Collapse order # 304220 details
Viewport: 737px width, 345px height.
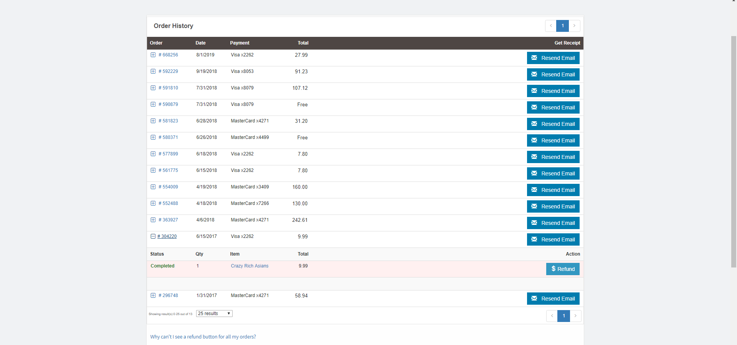[x=153, y=236]
